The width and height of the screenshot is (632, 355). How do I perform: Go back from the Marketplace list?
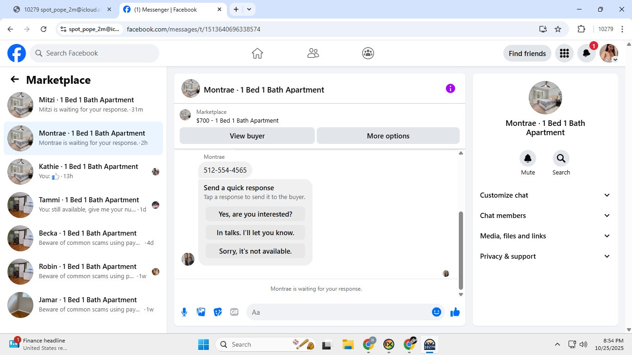[15, 80]
